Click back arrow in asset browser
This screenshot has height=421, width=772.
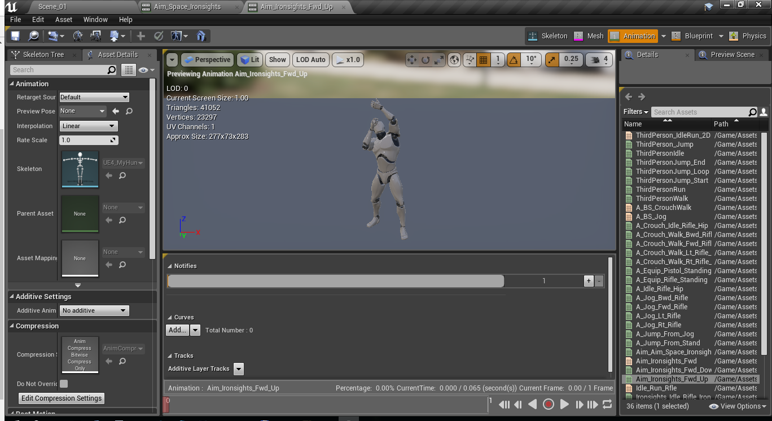click(x=629, y=97)
